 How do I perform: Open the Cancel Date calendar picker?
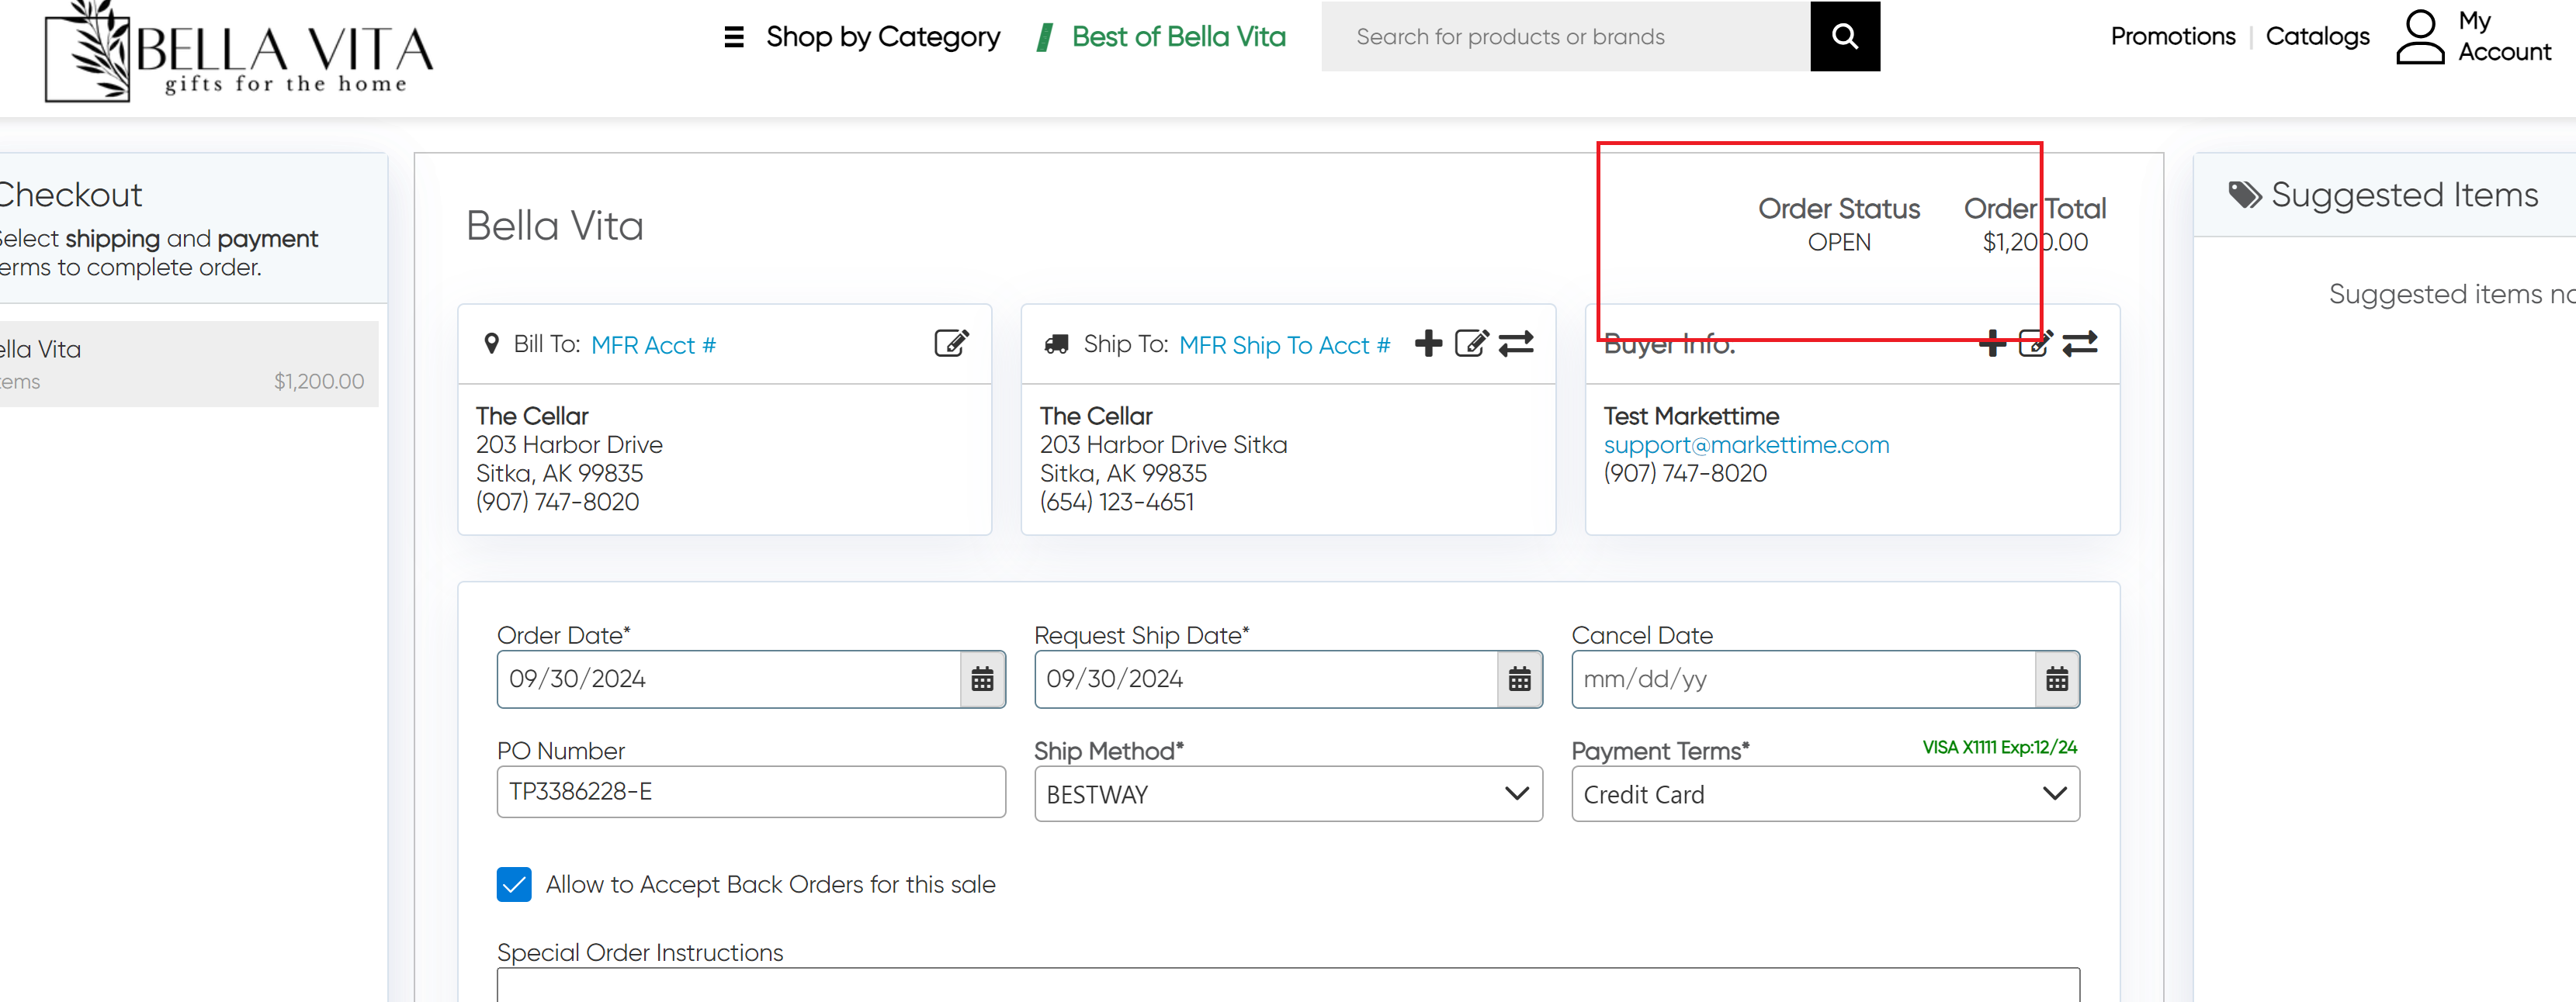click(2057, 679)
